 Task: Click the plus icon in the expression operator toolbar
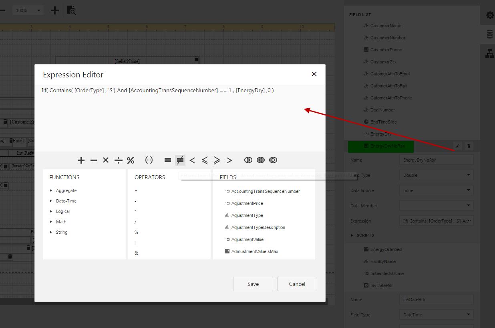(x=81, y=160)
